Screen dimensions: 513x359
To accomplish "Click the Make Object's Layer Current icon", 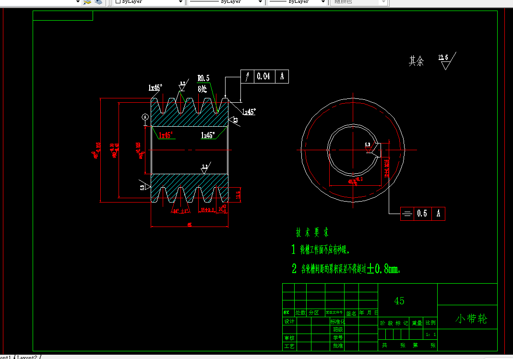I will (x=87, y=2).
